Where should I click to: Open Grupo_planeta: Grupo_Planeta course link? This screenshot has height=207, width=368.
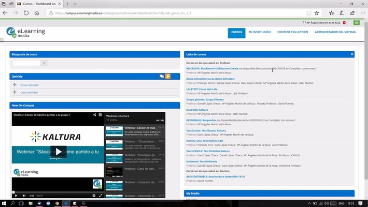pyautogui.click(x=205, y=99)
